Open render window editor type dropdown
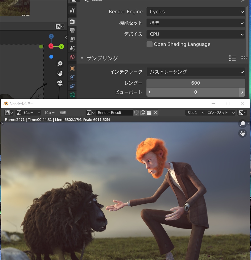The width and height of the screenshot is (251, 260). [9, 113]
